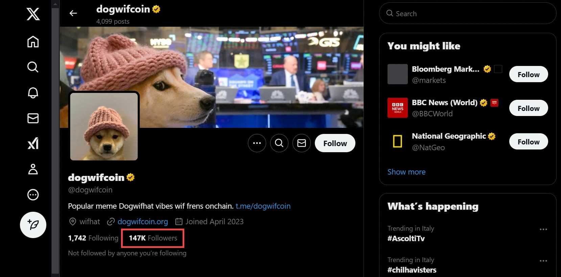Open the #AscoltiTv trending topic
Image resolution: width=561 pixels, height=277 pixels.
coord(406,238)
